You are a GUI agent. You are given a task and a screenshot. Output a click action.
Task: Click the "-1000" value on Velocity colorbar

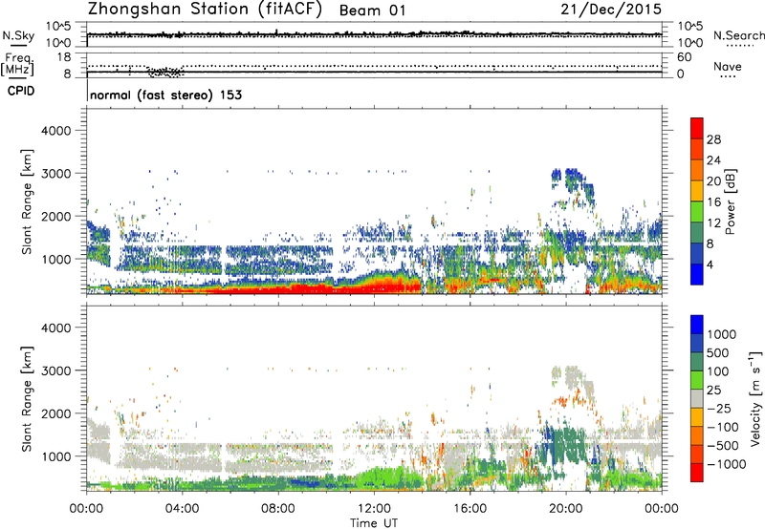pos(726,464)
